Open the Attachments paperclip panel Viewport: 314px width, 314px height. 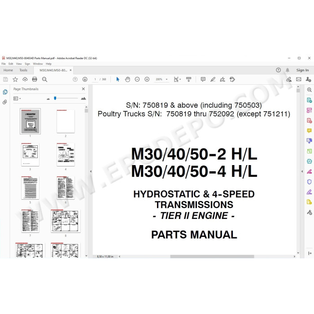click(x=5, y=102)
